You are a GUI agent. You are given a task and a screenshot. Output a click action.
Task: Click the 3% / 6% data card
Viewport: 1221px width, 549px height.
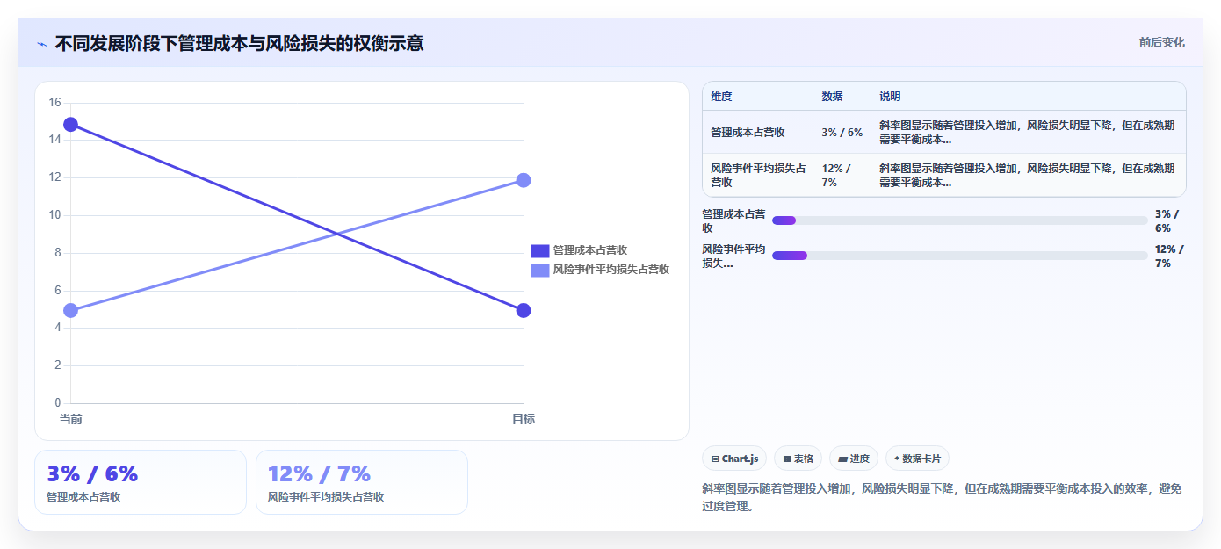tap(141, 482)
